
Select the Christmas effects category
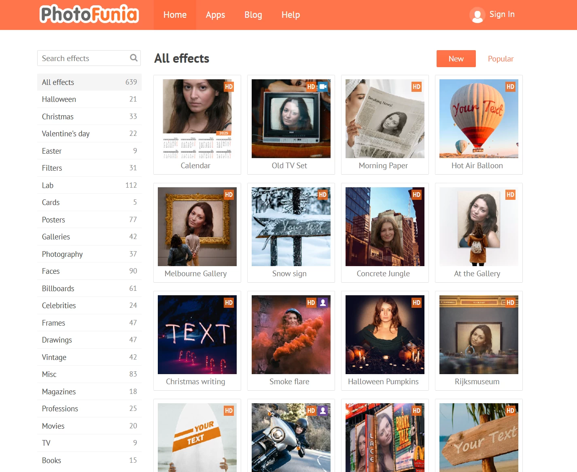58,116
